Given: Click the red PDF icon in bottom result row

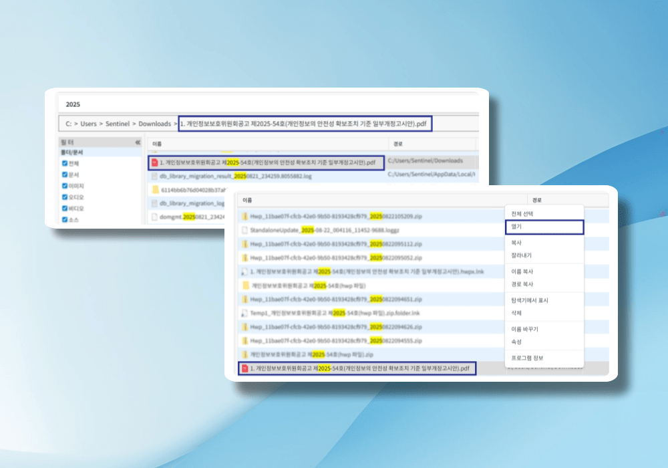Looking at the screenshot, I should (x=244, y=368).
